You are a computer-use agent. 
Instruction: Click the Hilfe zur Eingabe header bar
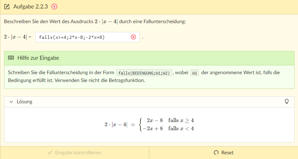click(x=149, y=58)
